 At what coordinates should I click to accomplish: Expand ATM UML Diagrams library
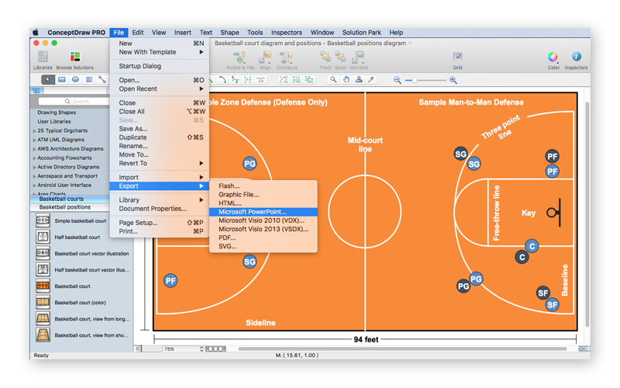[x=34, y=140]
